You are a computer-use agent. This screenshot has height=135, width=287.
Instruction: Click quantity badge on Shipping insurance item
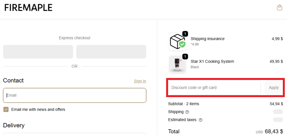click(185, 33)
